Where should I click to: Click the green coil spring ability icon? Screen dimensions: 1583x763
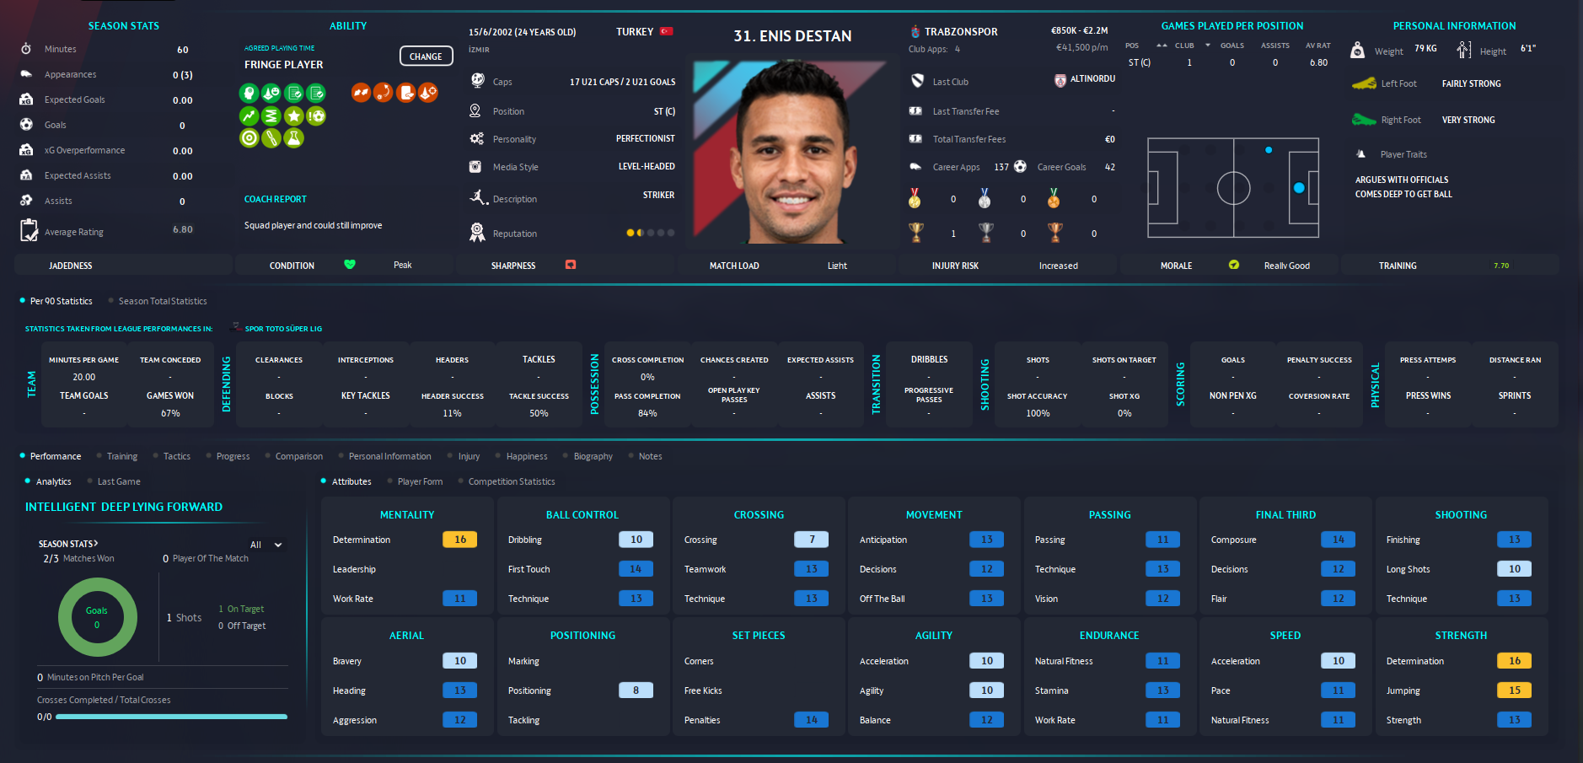[271, 116]
